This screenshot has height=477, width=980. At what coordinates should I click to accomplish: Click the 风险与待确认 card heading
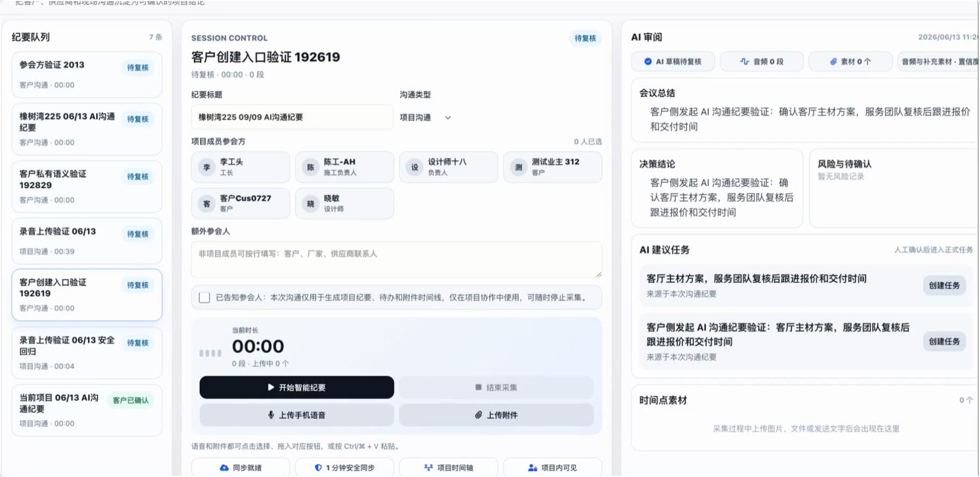point(844,164)
